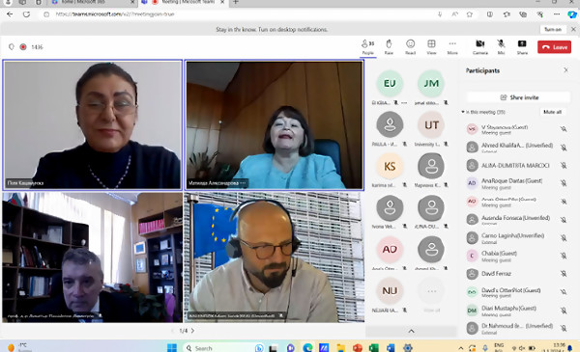The width and height of the screenshot is (580, 352).
Task: Open the View layout options
Action: coord(431,47)
